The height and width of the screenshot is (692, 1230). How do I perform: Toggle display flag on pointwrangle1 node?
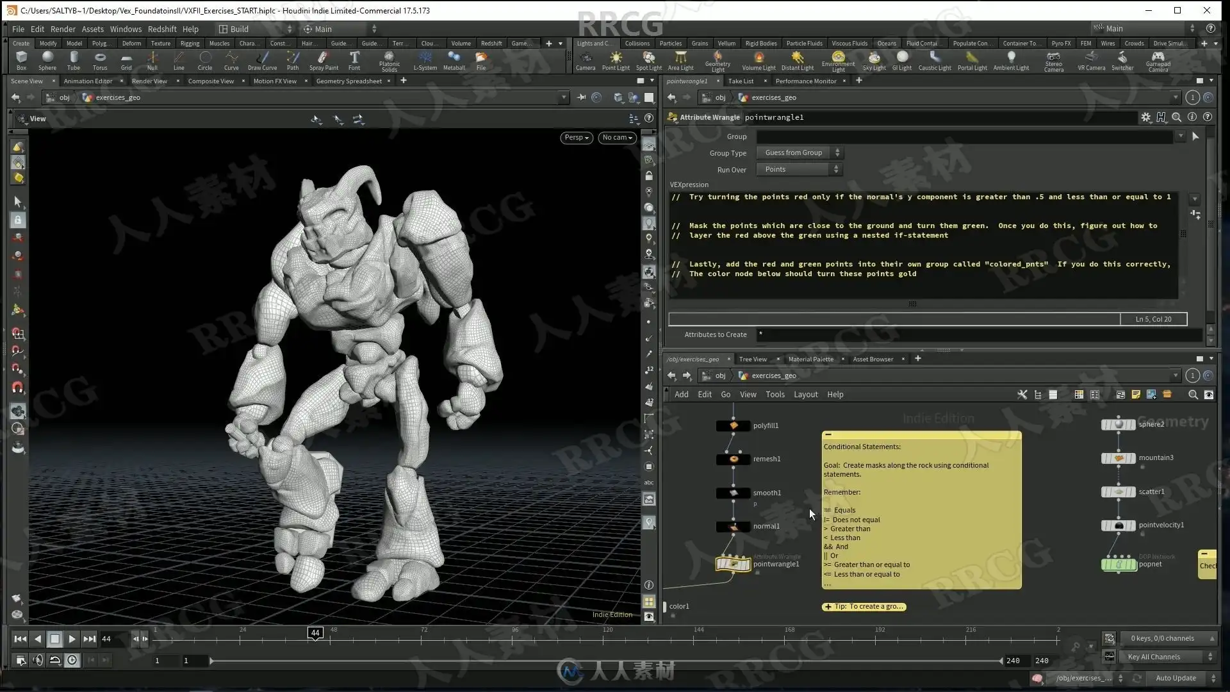746,564
